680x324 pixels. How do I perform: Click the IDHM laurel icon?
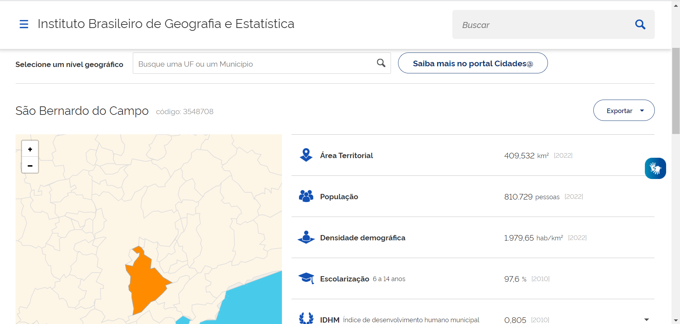coord(306,318)
